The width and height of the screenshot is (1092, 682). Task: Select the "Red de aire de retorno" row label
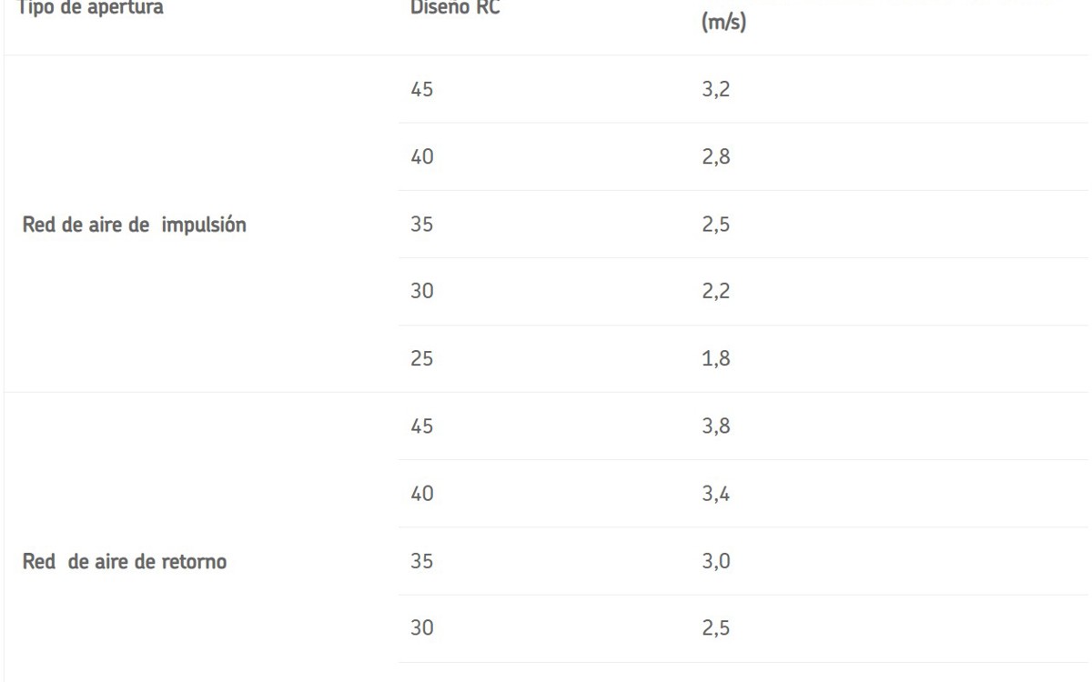126,561
